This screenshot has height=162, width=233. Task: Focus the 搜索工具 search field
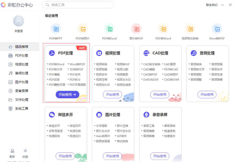(x=78, y=5)
